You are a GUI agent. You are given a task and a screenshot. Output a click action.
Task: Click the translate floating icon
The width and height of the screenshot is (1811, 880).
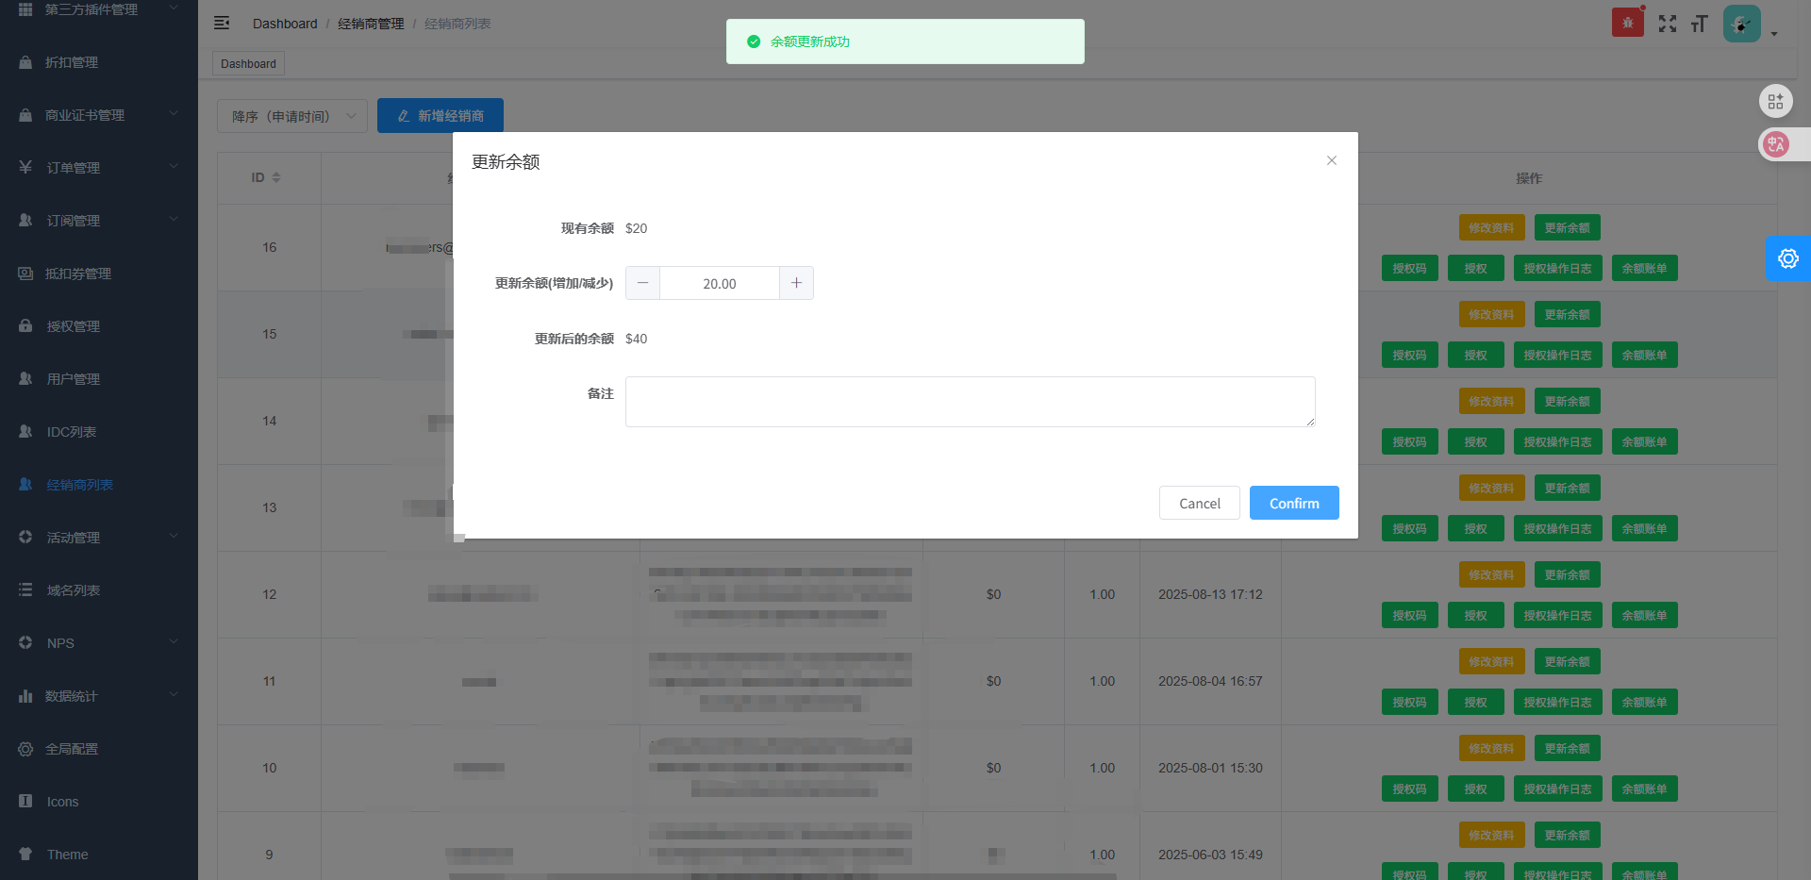(1777, 144)
